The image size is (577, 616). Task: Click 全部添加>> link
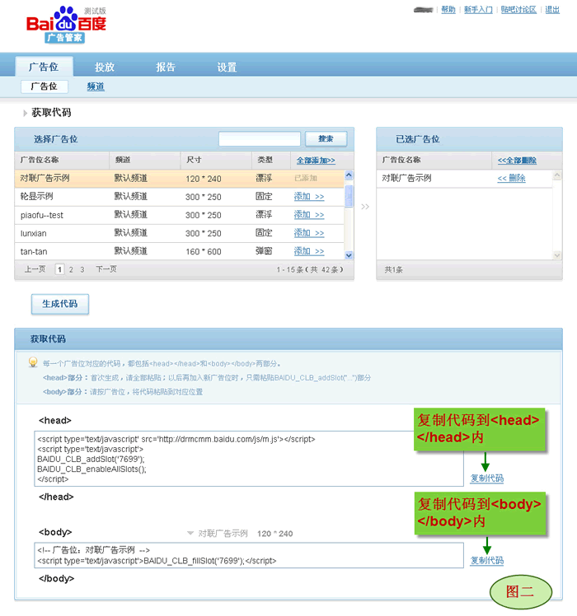point(316,161)
